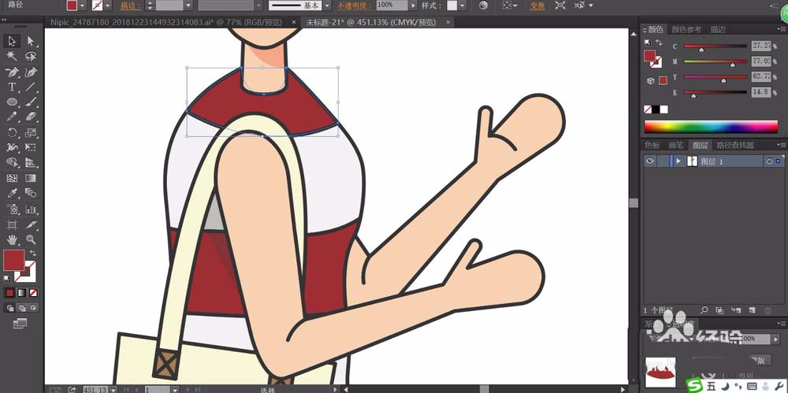Open the 画笔 panel tab

coord(676,145)
